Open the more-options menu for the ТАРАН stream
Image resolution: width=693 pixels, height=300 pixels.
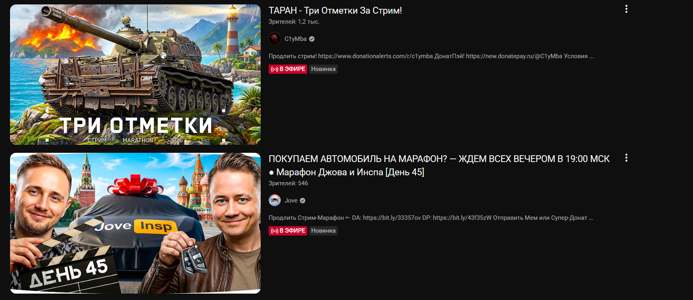[x=626, y=9]
